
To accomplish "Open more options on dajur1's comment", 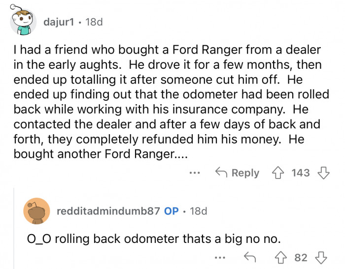I will click(x=195, y=173).
